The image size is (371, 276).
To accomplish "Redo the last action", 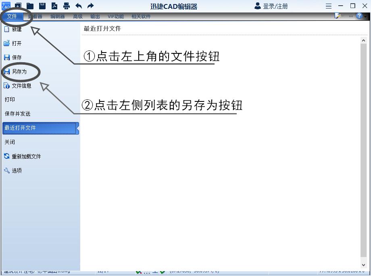I will coord(90,5).
